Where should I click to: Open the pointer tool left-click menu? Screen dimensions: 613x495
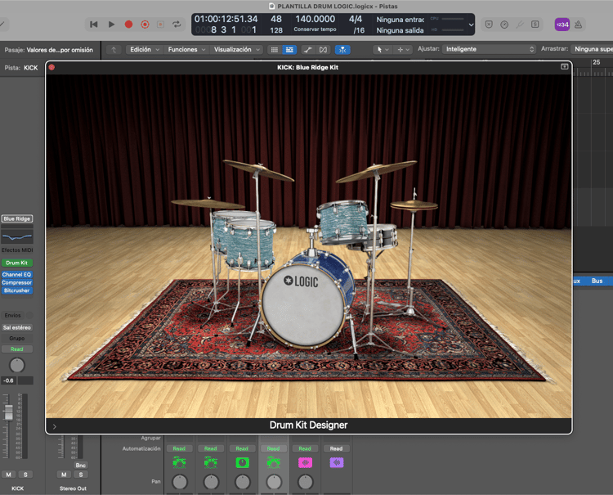383,50
